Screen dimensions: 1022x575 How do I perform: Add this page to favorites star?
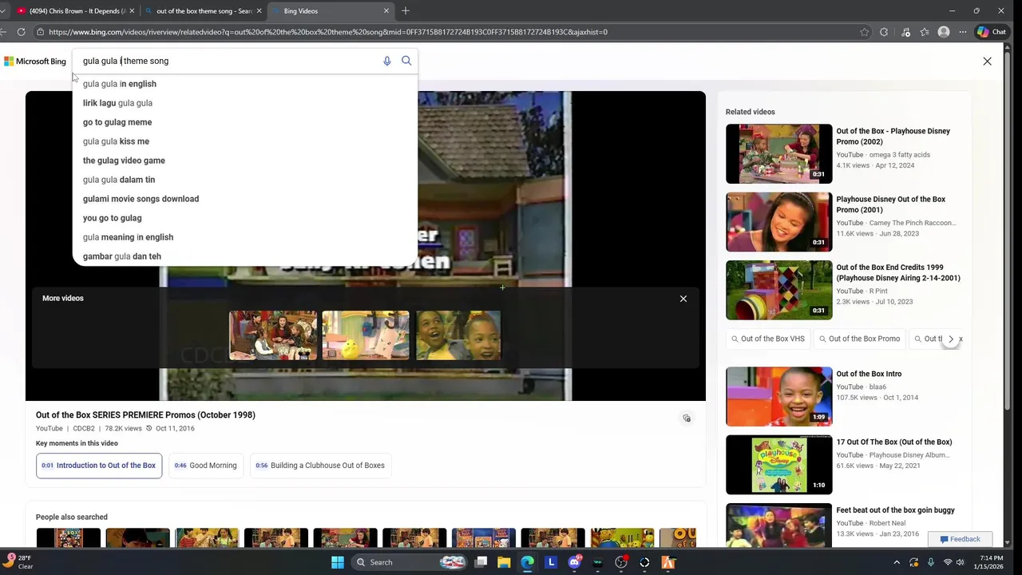(x=865, y=32)
